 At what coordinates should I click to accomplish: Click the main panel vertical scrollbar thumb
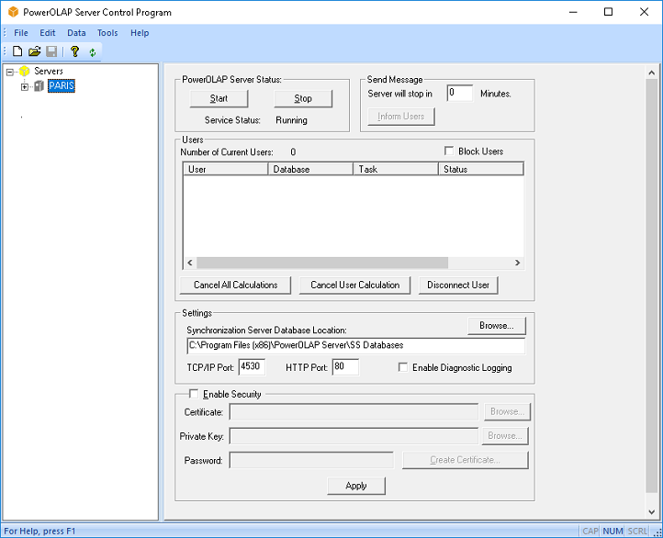tap(652, 286)
